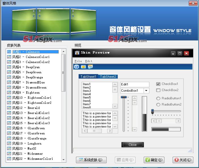
Task: Click the skin icon beside 风格12 Emerald
Action: [9, 108]
